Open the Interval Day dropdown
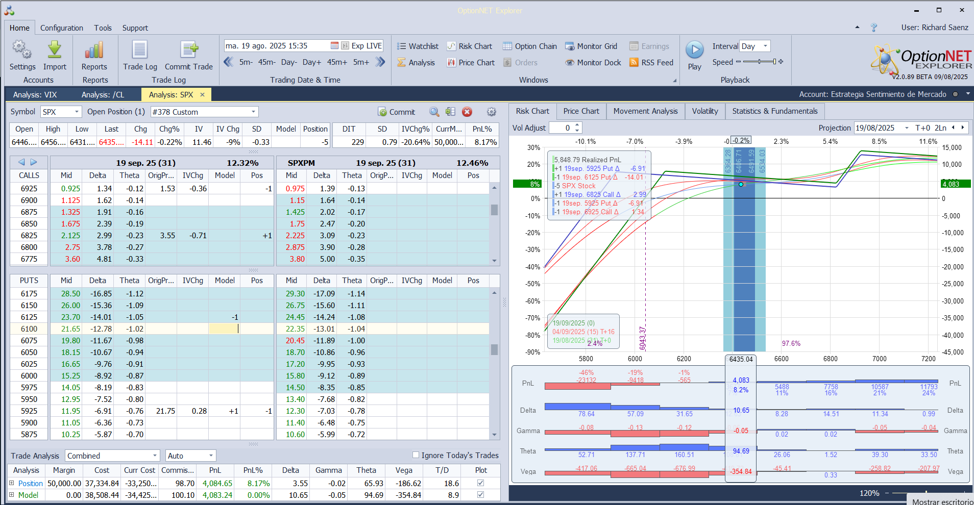Image resolution: width=974 pixels, height=505 pixels. point(765,46)
